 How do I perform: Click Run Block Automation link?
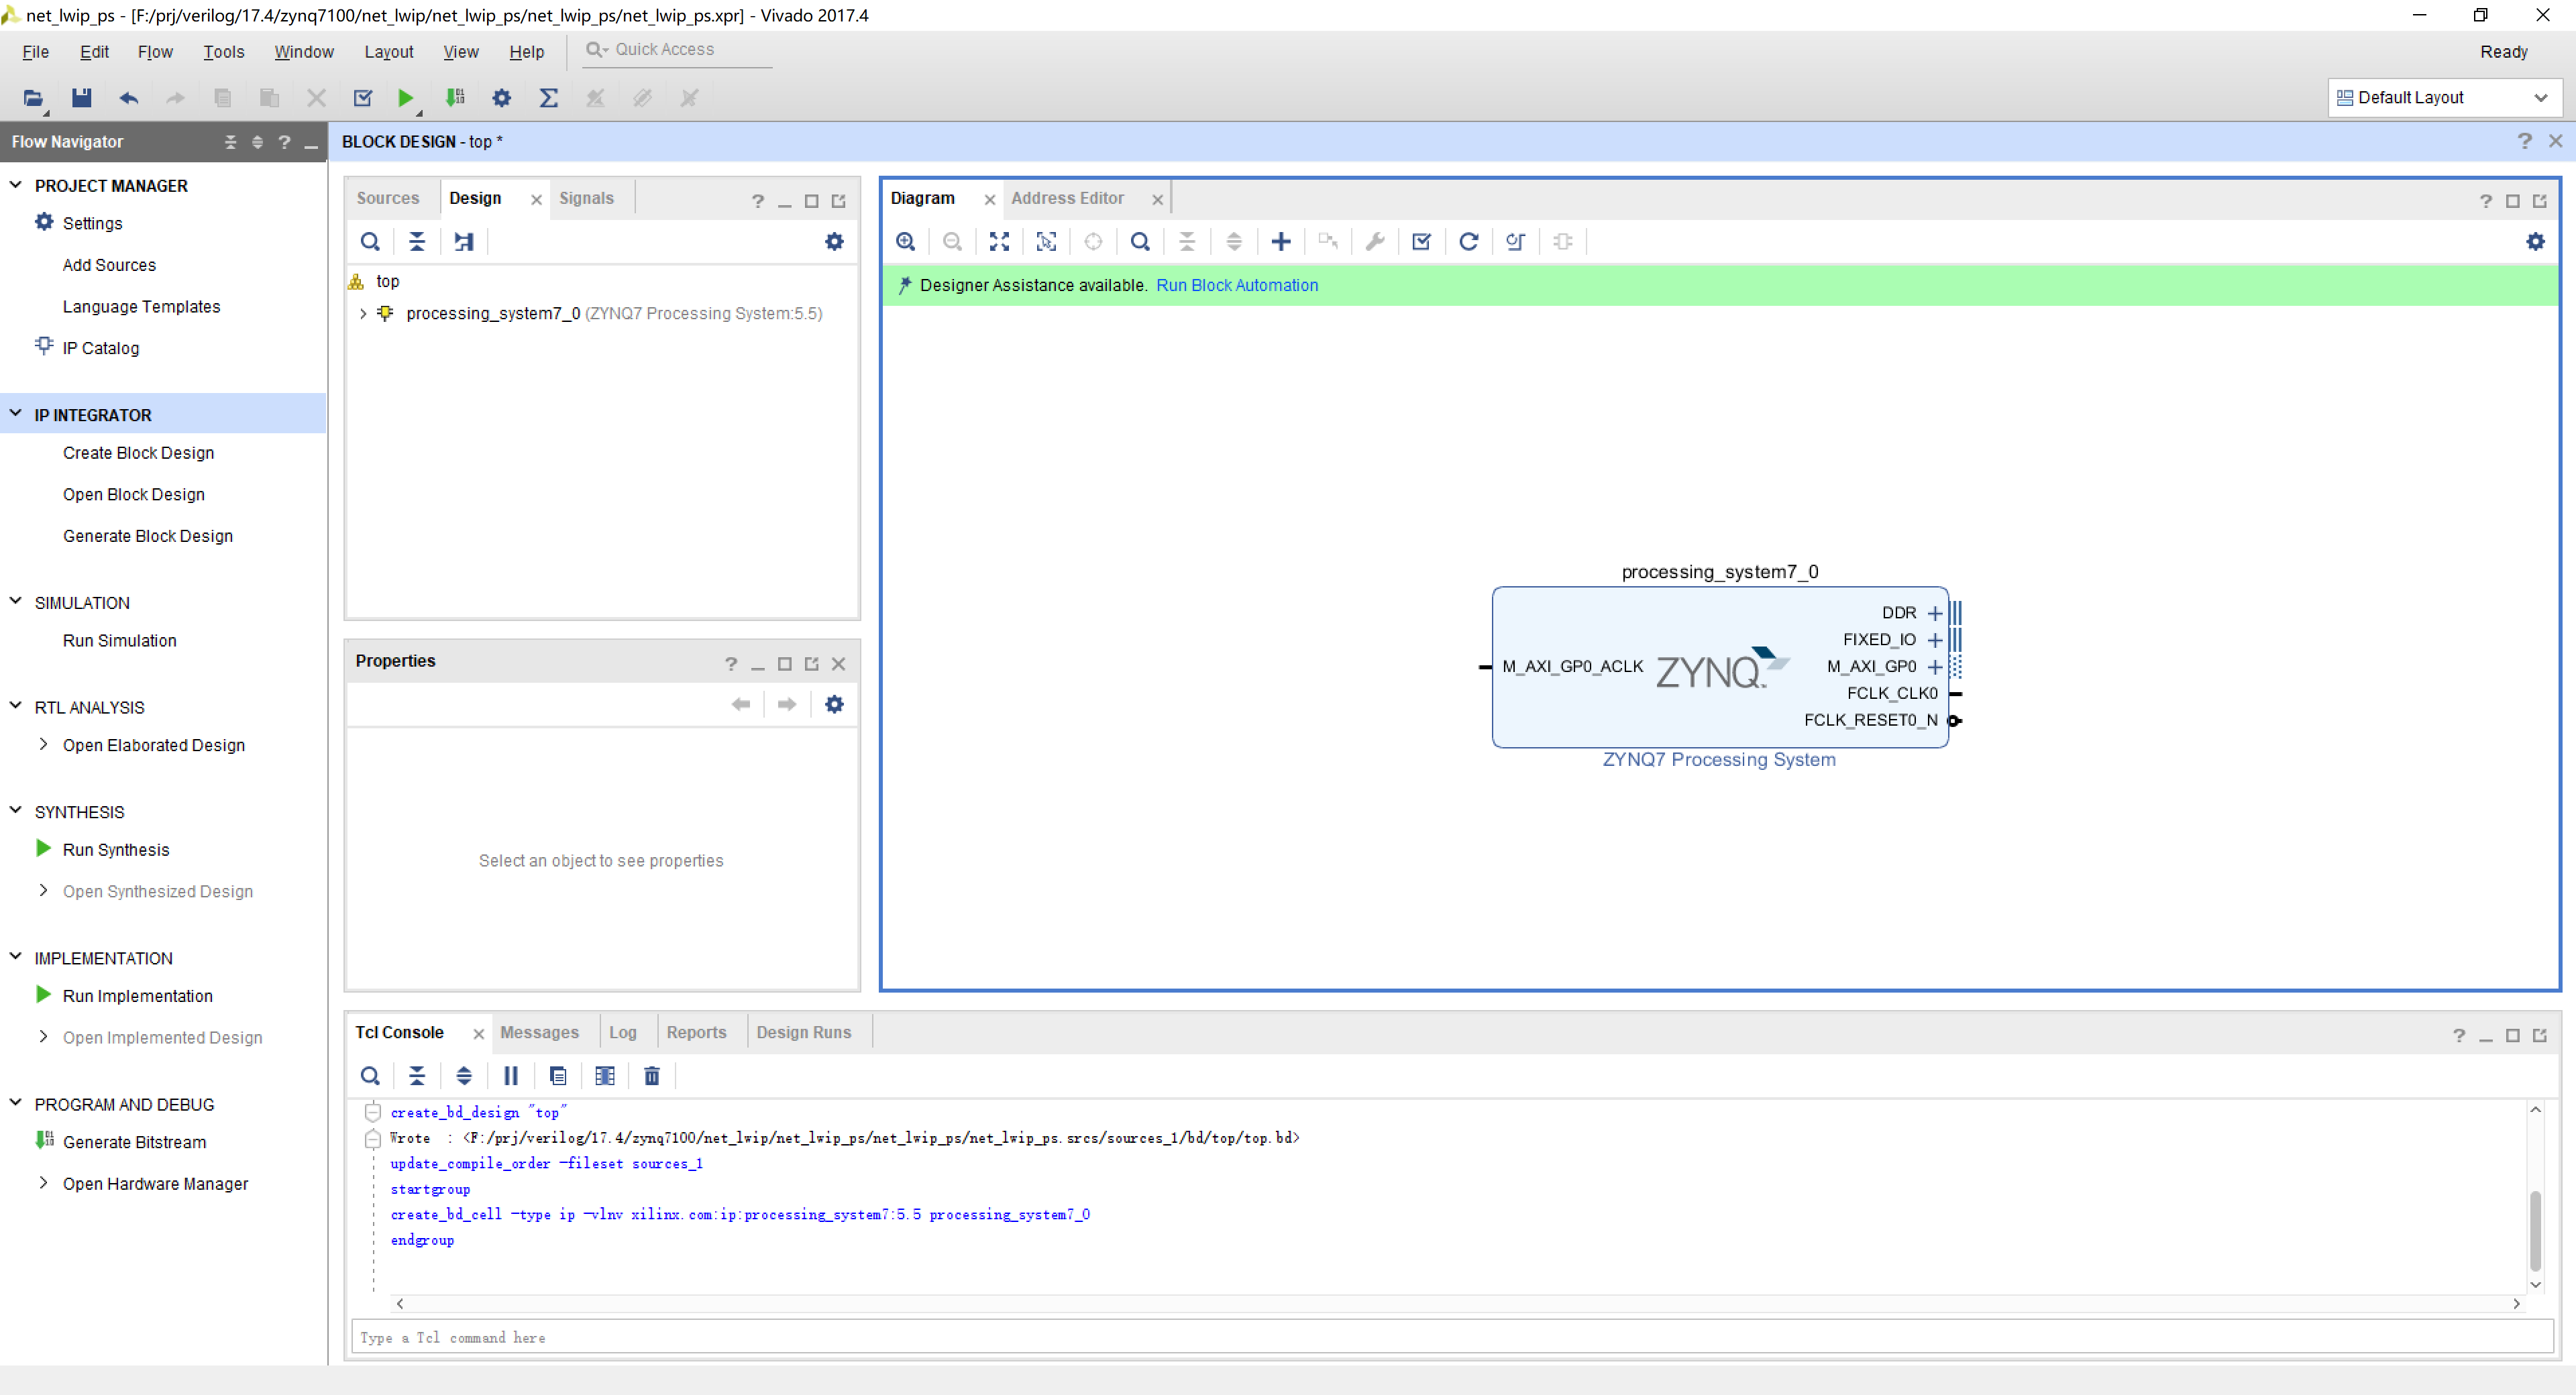[1236, 285]
